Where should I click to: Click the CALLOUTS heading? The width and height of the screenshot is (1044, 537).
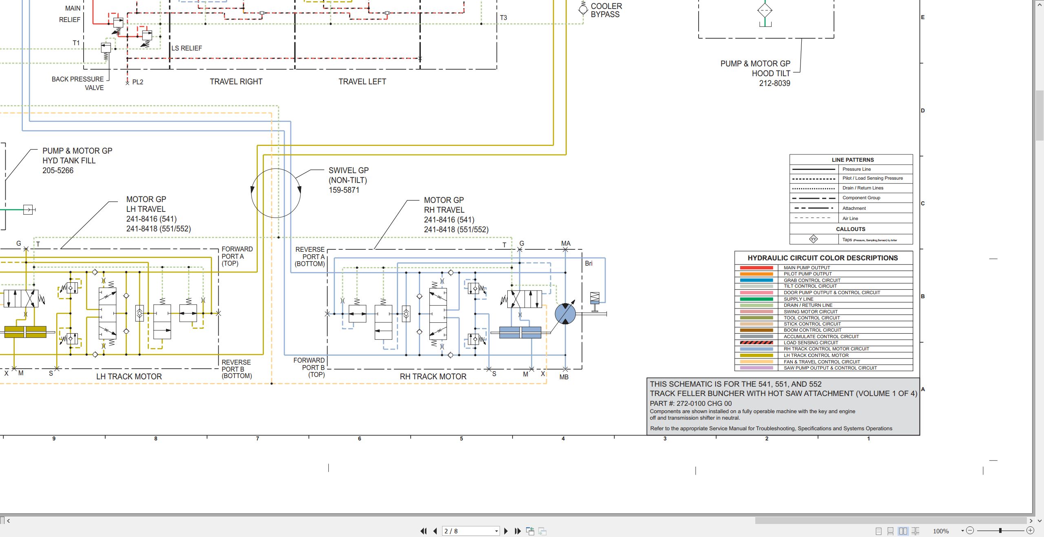851,229
